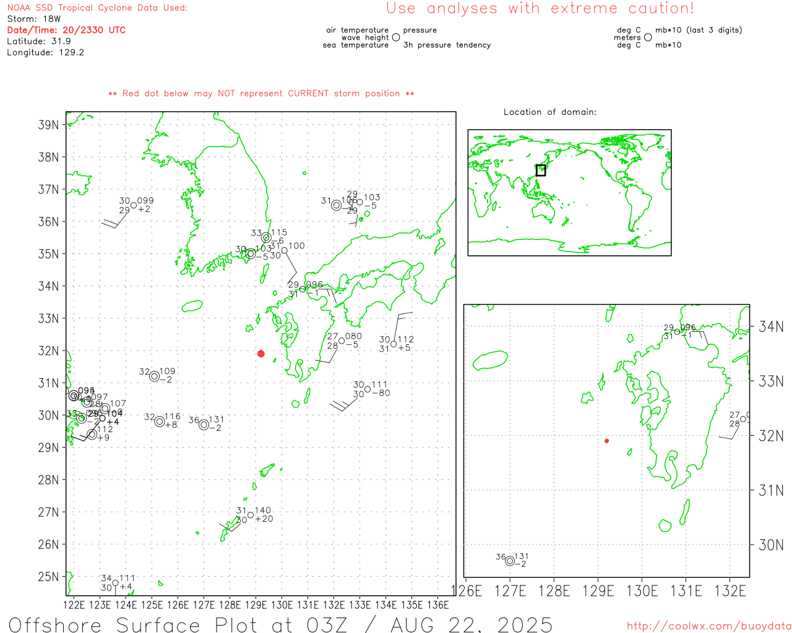This screenshot has width=792, height=633.
Task: Click the 'Use analyses with extreme caution!' warning
Action: pyautogui.click(x=540, y=9)
